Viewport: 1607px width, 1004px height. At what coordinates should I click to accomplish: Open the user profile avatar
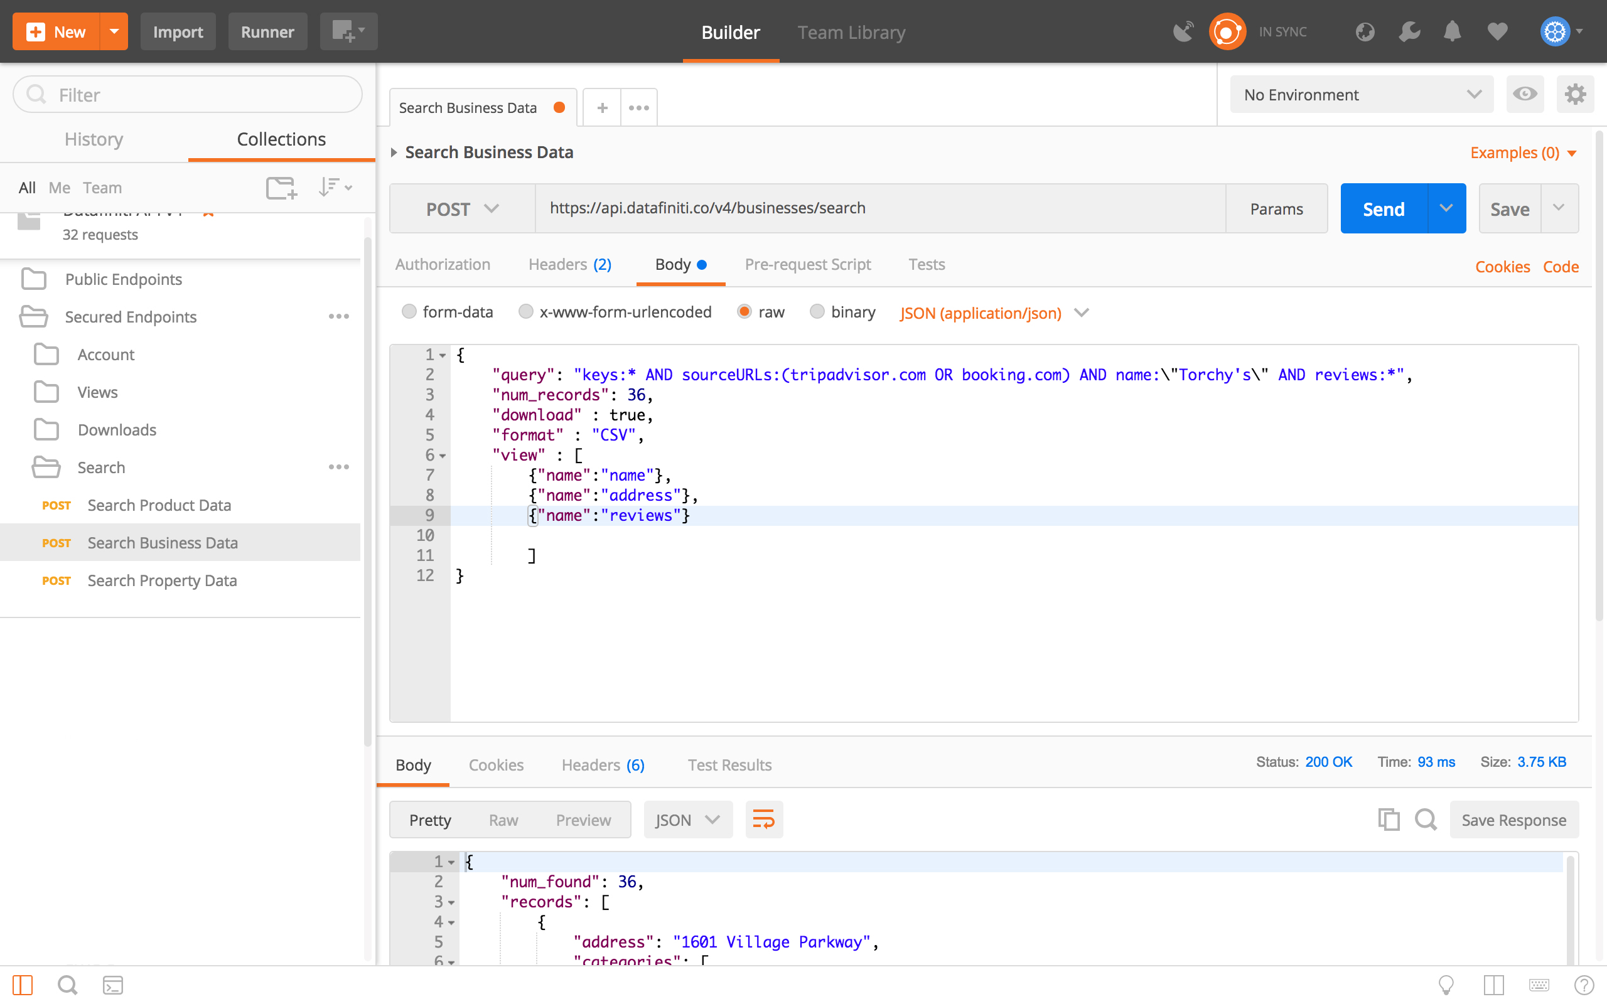pyautogui.click(x=1555, y=31)
